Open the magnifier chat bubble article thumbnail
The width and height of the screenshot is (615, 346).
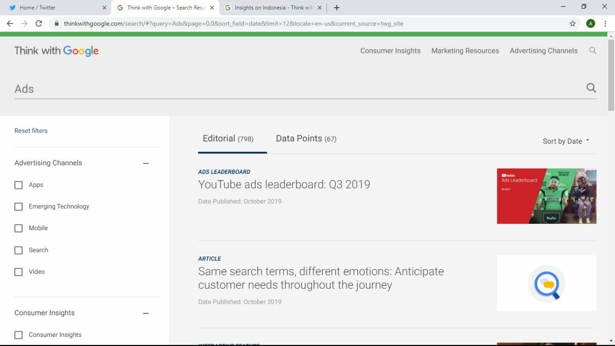tap(547, 284)
